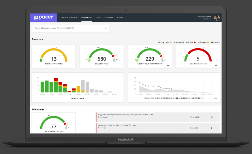Go to the Tasks tab

[x=99, y=17]
